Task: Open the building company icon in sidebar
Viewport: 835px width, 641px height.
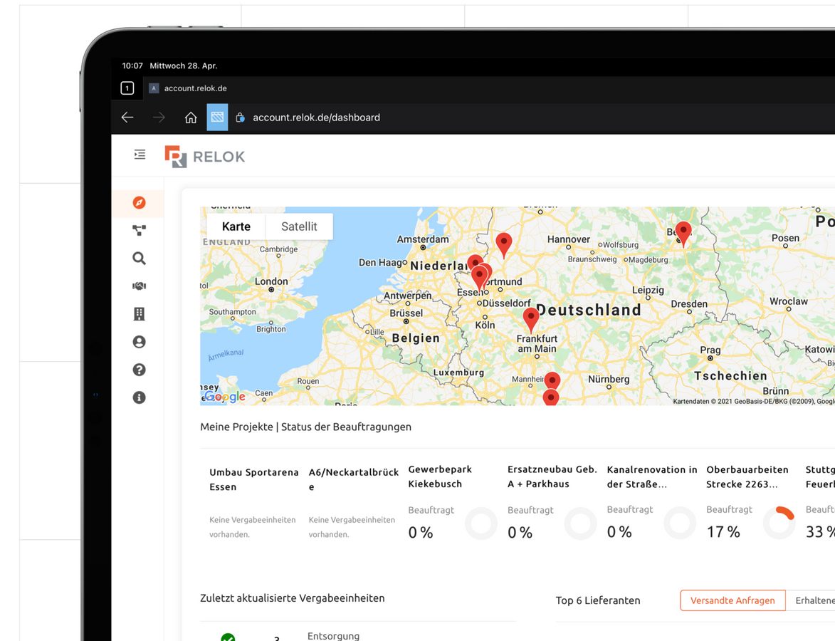Action: pyautogui.click(x=139, y=314)
